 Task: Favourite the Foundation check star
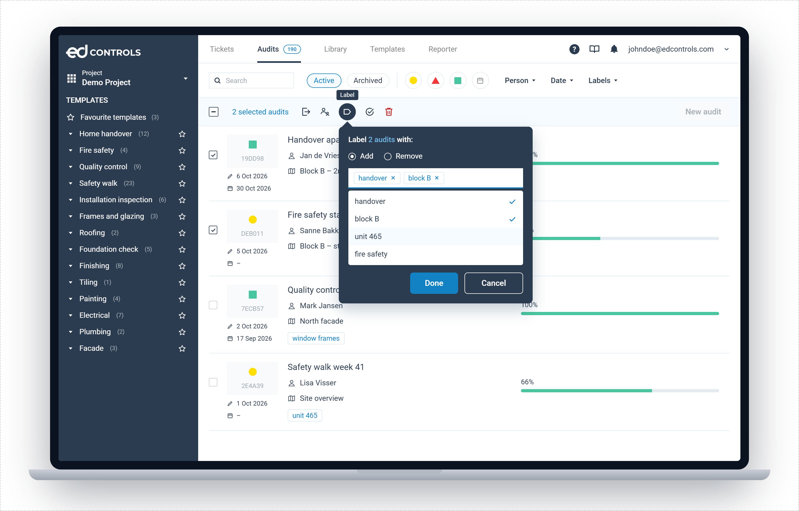pyautogui.click(x=182, y=250)
